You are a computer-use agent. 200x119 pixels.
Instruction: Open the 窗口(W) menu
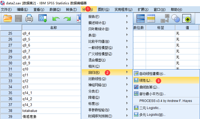(x=160, y=9)
